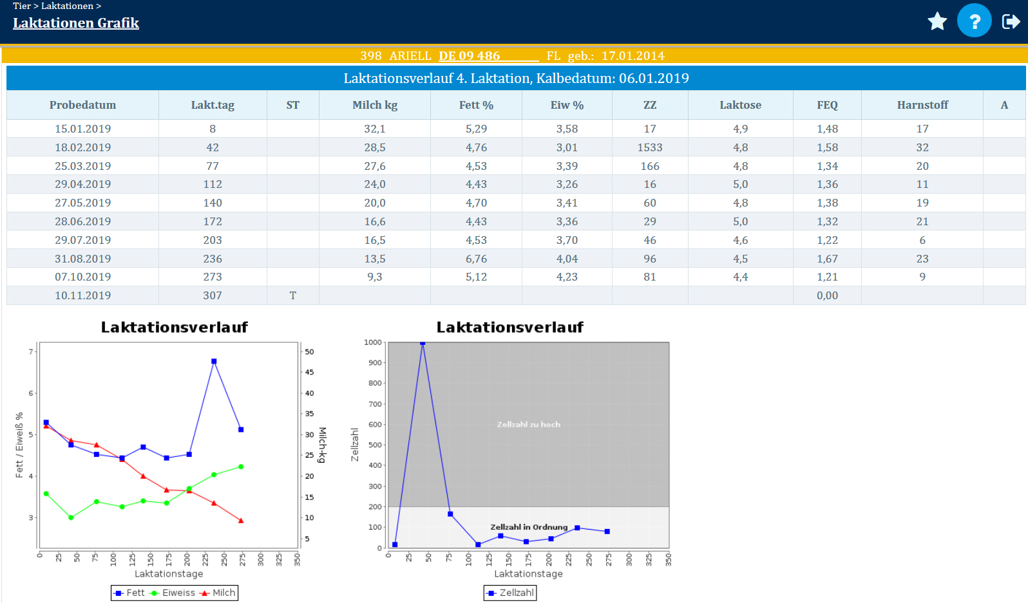This screenshot has width=1028, height=603.
Task: Click the Zellzahl legend marker
Action: (x=491, y=593)
